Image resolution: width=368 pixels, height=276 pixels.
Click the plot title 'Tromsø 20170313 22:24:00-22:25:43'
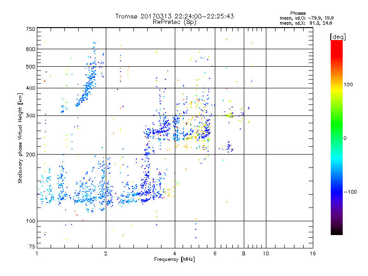click(x=174, y=16)
